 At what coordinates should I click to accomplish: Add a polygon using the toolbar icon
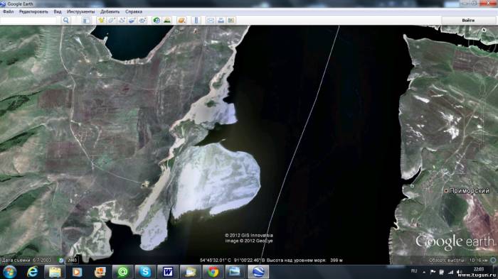(112, 21)
